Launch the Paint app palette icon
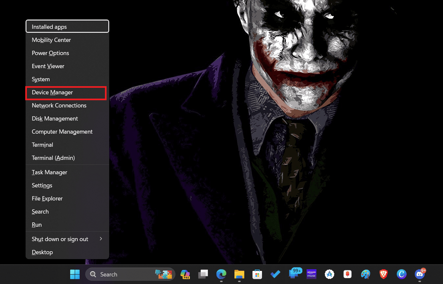443x284 pixels. pos(365,274)
